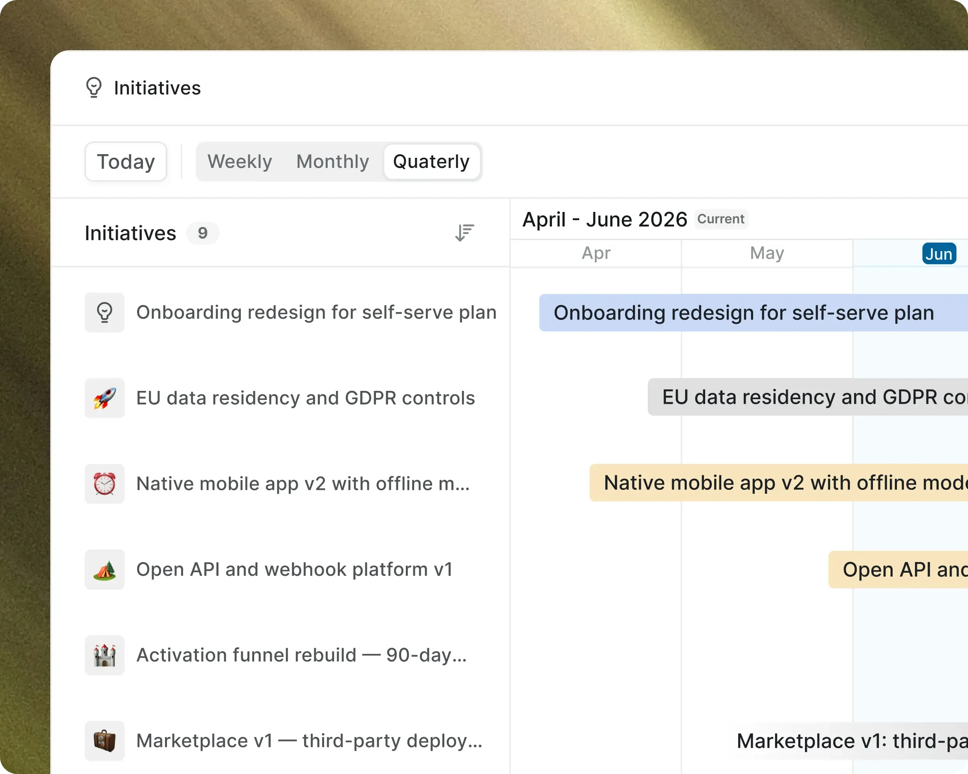Click the 'Initiatives' page title text
This screenshot has width=968, height=774.
[x=158, y=88]
